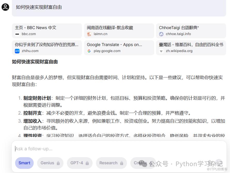Select the locked GPT-4 mode

[80, 163]
